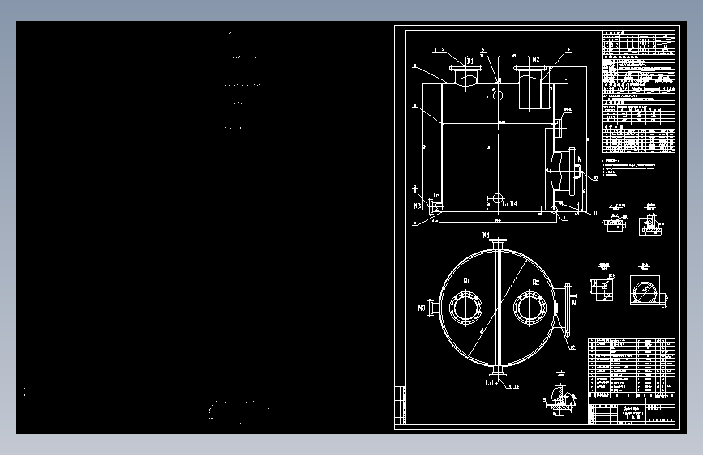
Task: Click the technical notes text under the data table
Action: coord(628,168)
